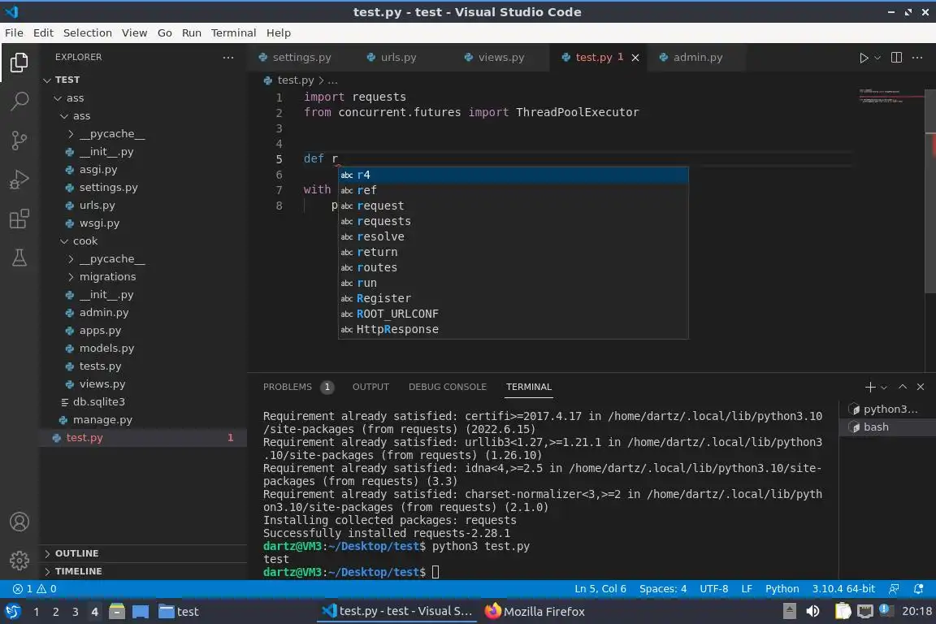
Task: Open notifications bell in status bar
Action: click(x=918, y=589)
